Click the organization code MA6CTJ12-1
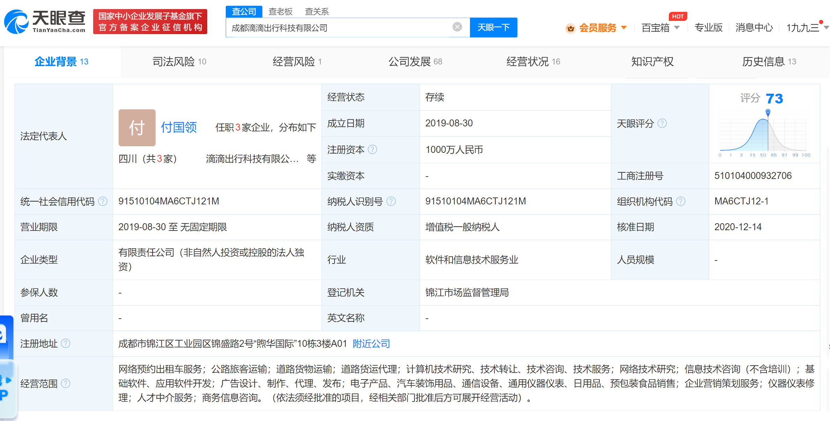Viewport: 830px width, 421px height. tap(741, 201)
